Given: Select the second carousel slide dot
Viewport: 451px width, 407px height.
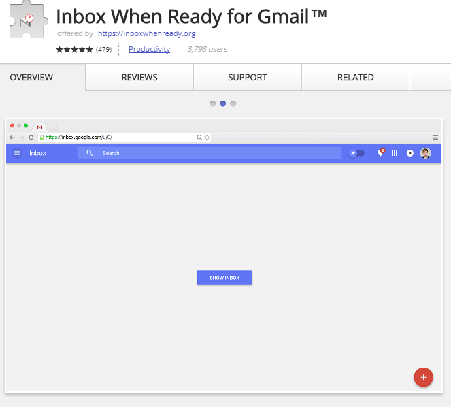Looking at the screenshot, I should (223, 103).
